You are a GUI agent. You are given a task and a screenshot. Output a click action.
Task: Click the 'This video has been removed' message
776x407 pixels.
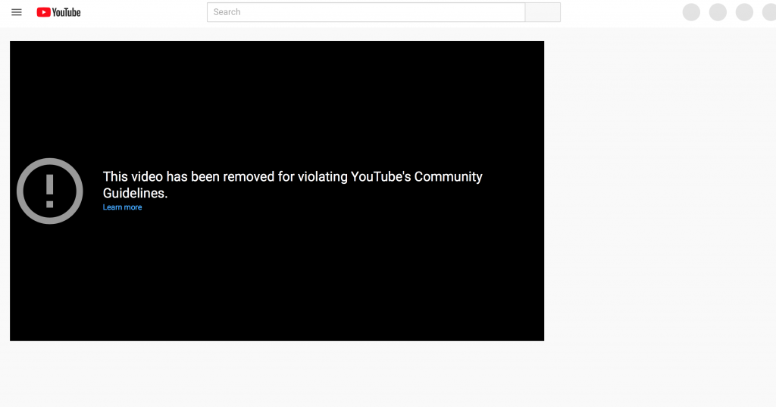pos(293,185)
